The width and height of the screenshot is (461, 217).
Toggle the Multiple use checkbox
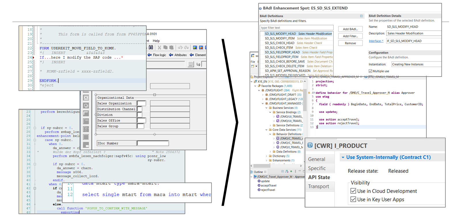pyautogui.click(x=371, y=71)
